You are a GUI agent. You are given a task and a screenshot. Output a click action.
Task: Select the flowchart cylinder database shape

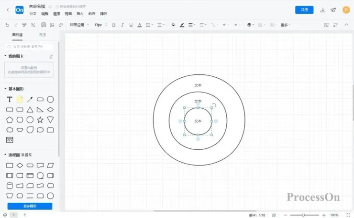click(10, 186)
